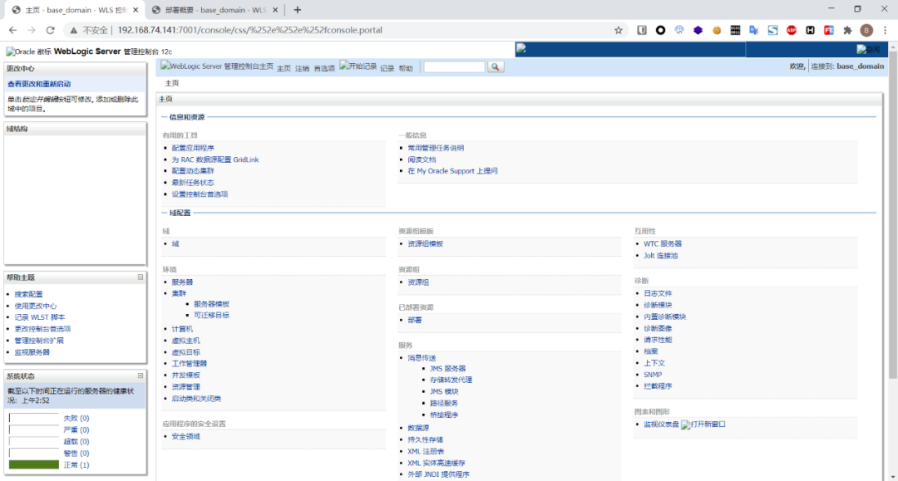The width and height of the screenshot is (898, 481).
Task: Bookmark this page with the star icon
Action: coord(619,30)
